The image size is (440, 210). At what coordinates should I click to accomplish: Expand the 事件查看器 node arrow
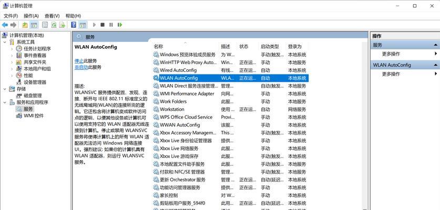(x=12, y=55)
